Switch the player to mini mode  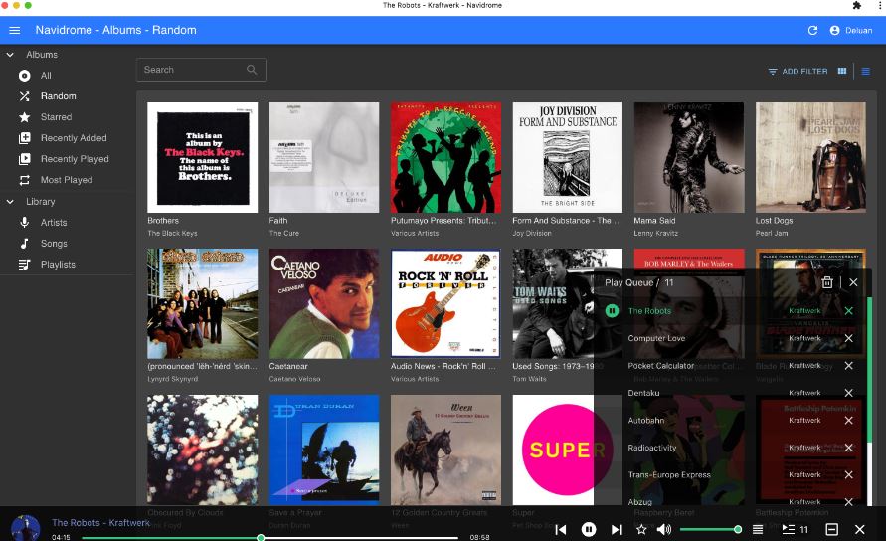pos(831,530)
